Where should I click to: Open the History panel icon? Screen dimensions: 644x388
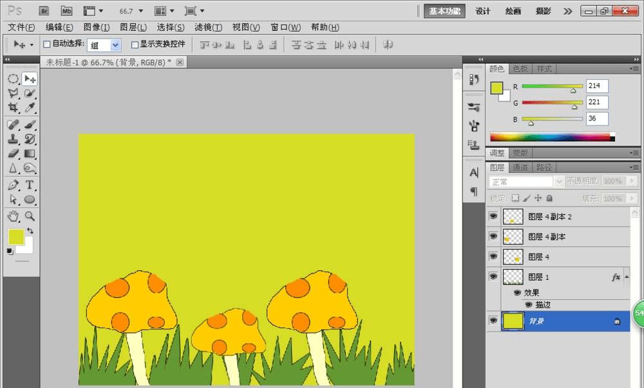tap(474, 79)
